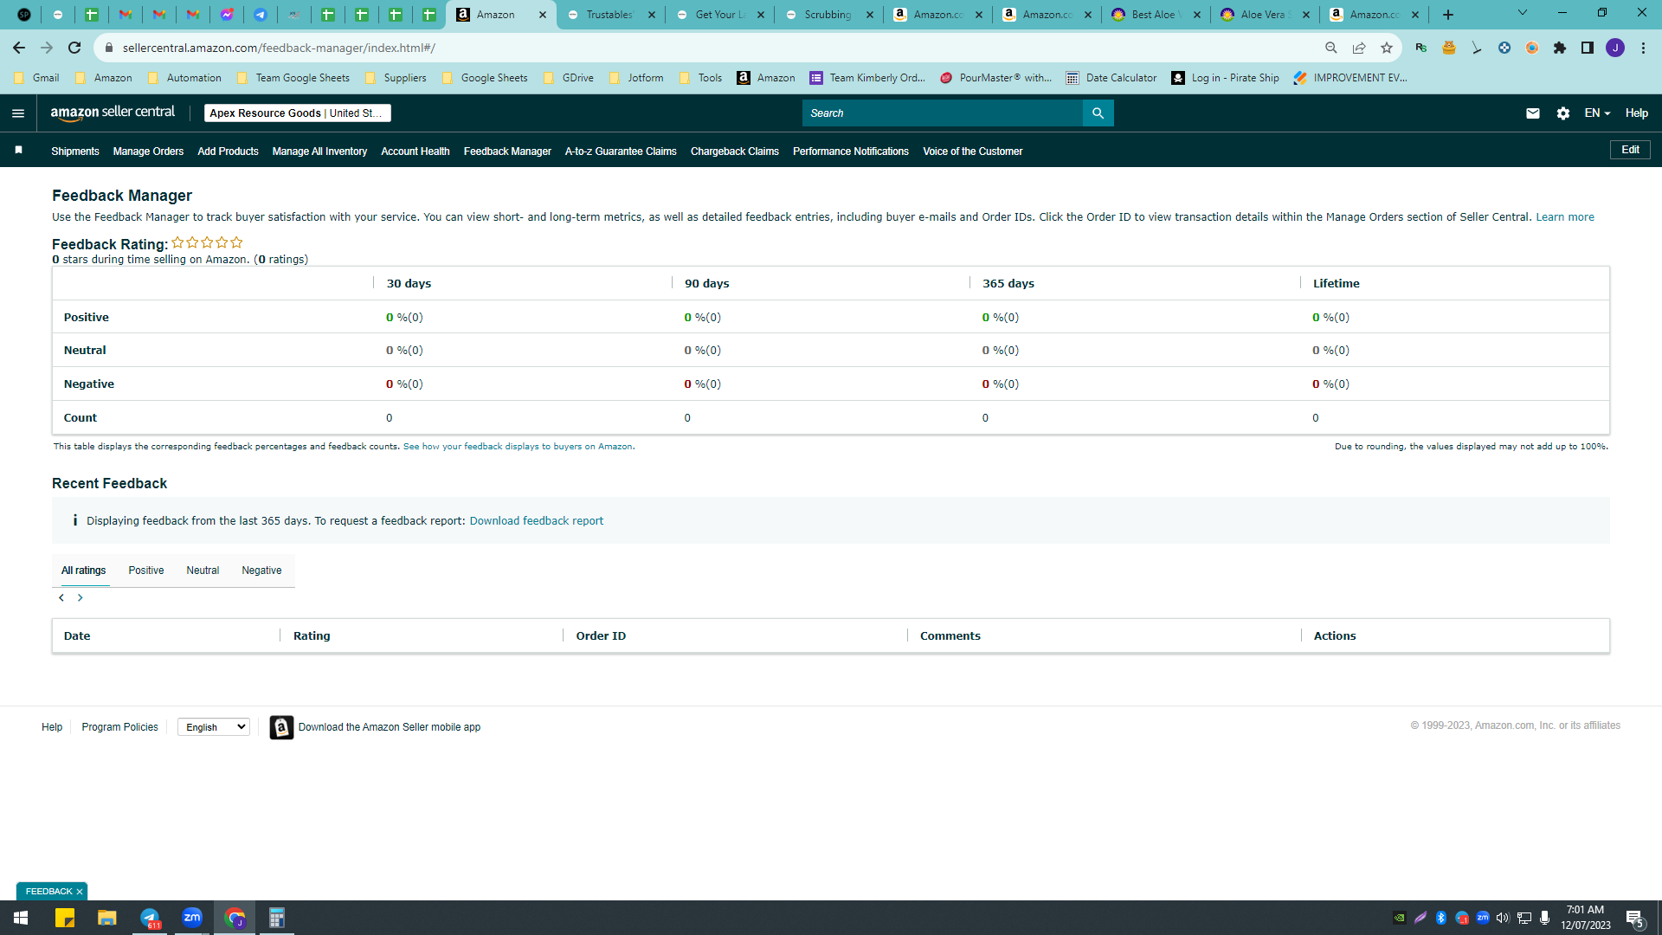Image resolution: width=1662 pixels, height=935 pixels.
Task: Open Add Products in nav bar
Action: click(x=228, y=152)
